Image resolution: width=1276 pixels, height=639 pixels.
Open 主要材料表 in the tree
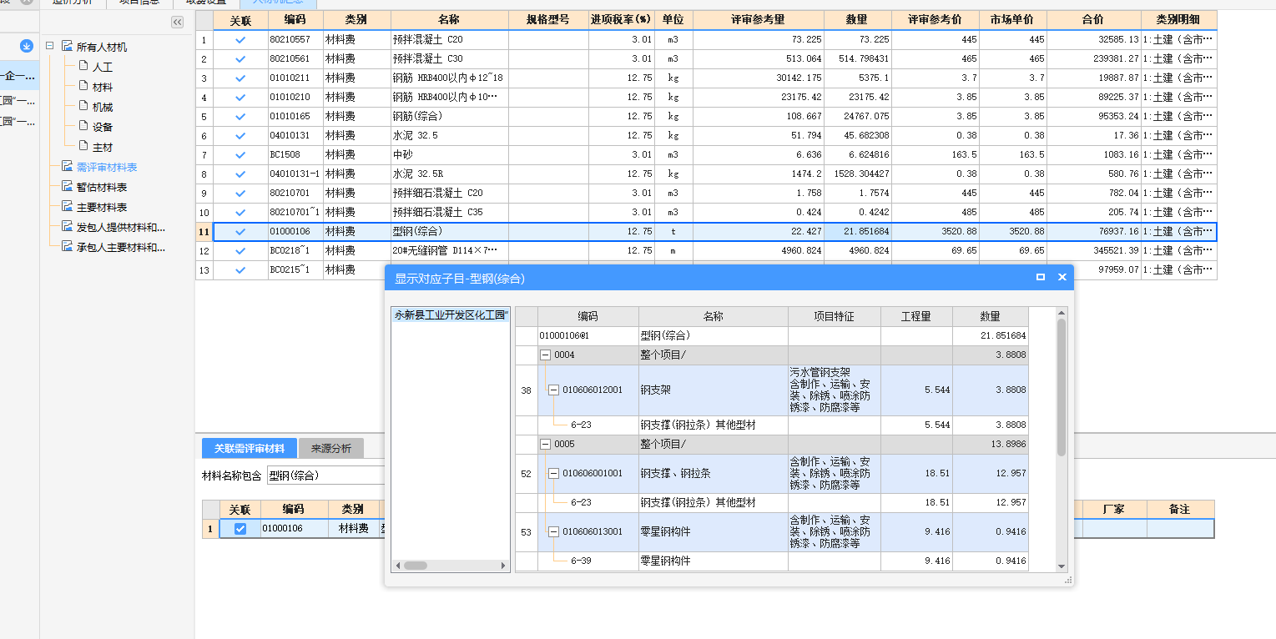[x=102, y=207]
